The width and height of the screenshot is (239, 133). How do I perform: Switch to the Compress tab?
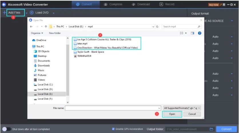113,4
